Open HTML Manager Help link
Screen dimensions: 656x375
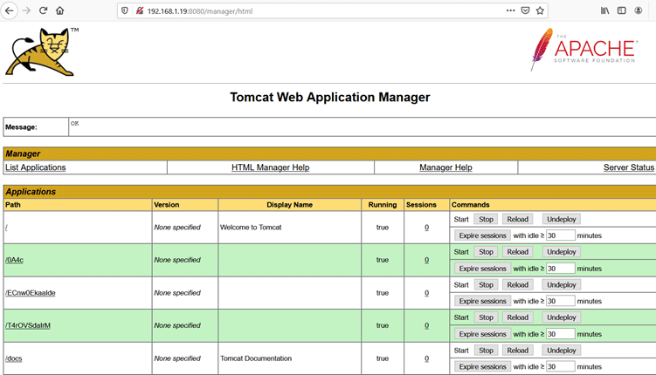click(x=270, y=167)
